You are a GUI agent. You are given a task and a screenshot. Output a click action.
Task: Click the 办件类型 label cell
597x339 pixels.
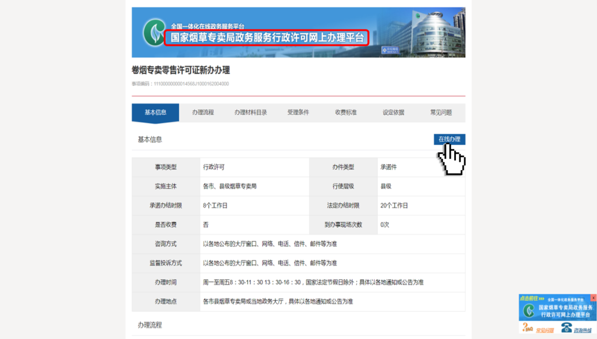pyautogui.click(x=343, y=167)
